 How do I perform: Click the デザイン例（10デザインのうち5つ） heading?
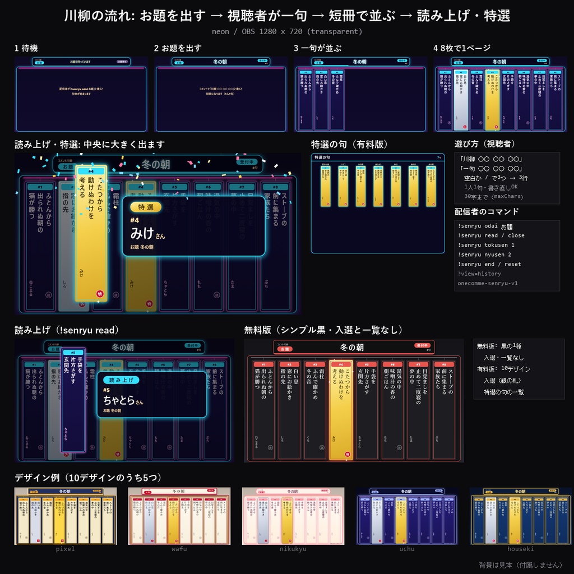pyautogui.click(x=88, y=478)
